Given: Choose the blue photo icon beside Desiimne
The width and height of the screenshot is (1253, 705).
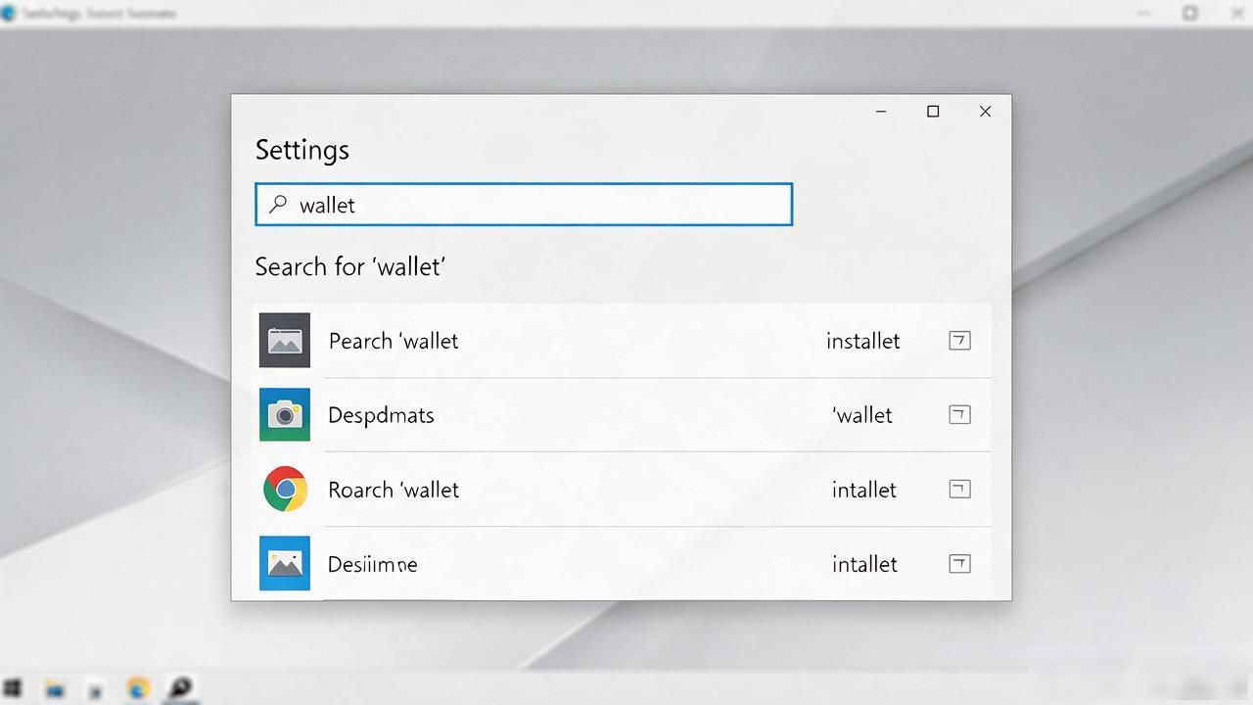Looking at the screenshot, I should 285,563.
